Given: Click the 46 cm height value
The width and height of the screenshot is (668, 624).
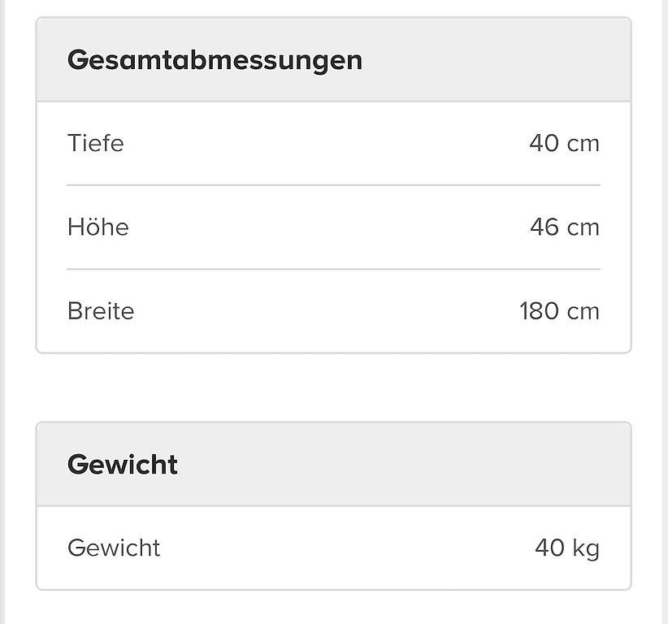Looking at the screenshot, I should [565, 227].
